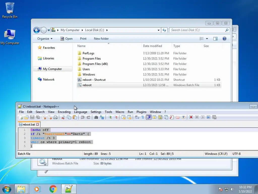Image resolution: width=258 pixels, height=194 pixels.
Task: Toggle the Function List toolbar icon
Action: point(172,117)
